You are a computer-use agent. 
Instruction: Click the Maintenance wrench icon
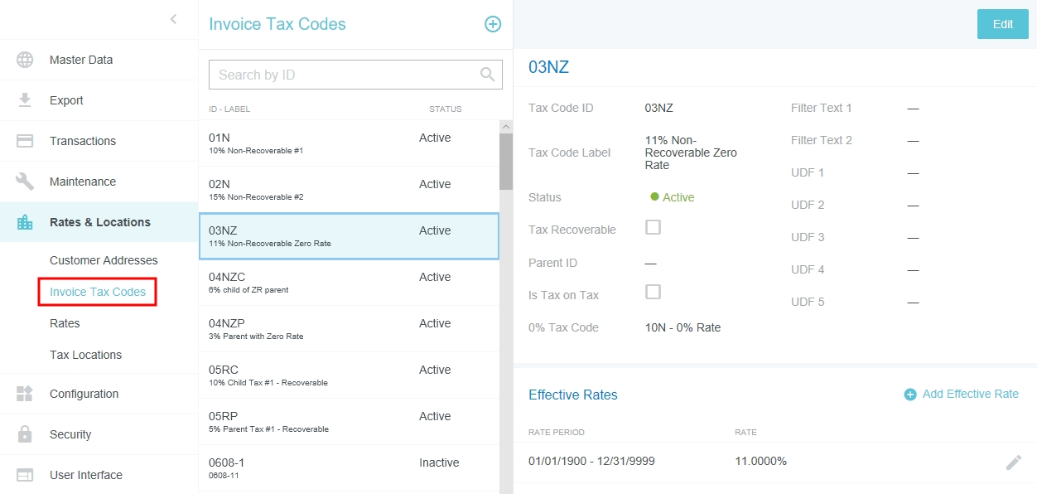25,182
